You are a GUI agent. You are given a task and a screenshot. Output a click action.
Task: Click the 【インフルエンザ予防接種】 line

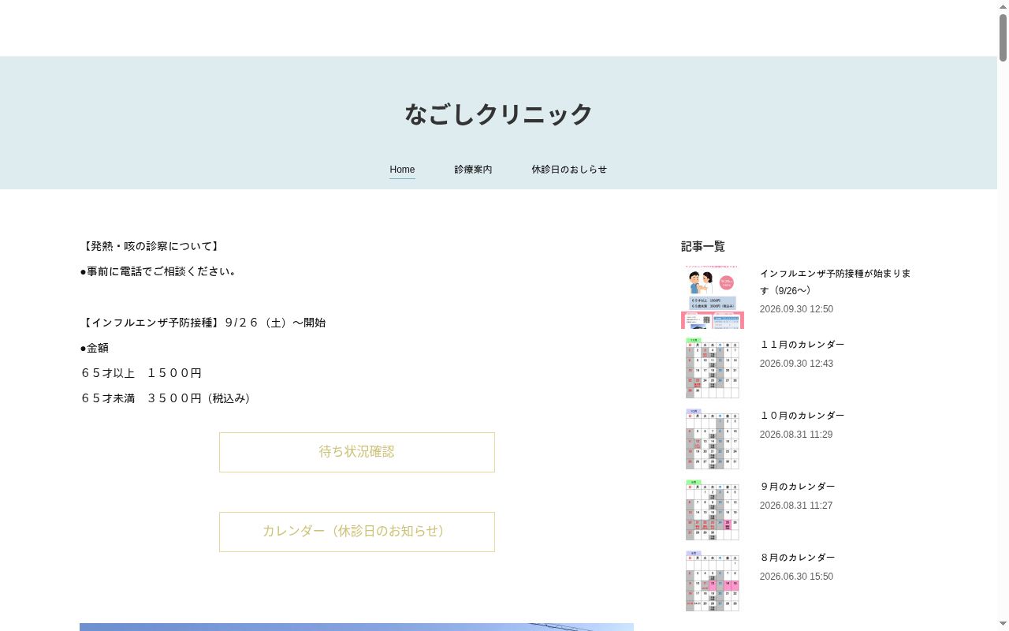point(203,323)
